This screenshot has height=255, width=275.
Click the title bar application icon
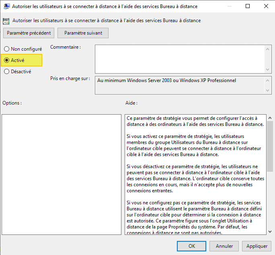point(6,6)
